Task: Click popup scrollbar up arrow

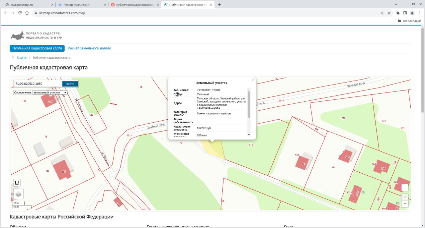Action: click(x=249, y=89)
